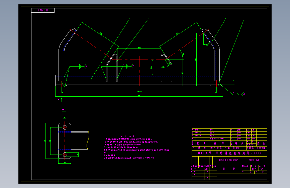Viewport: 290px width, 188px height.
Task: Click the two-character part name below "B500 D76"
Action: (x=229, y=169)
